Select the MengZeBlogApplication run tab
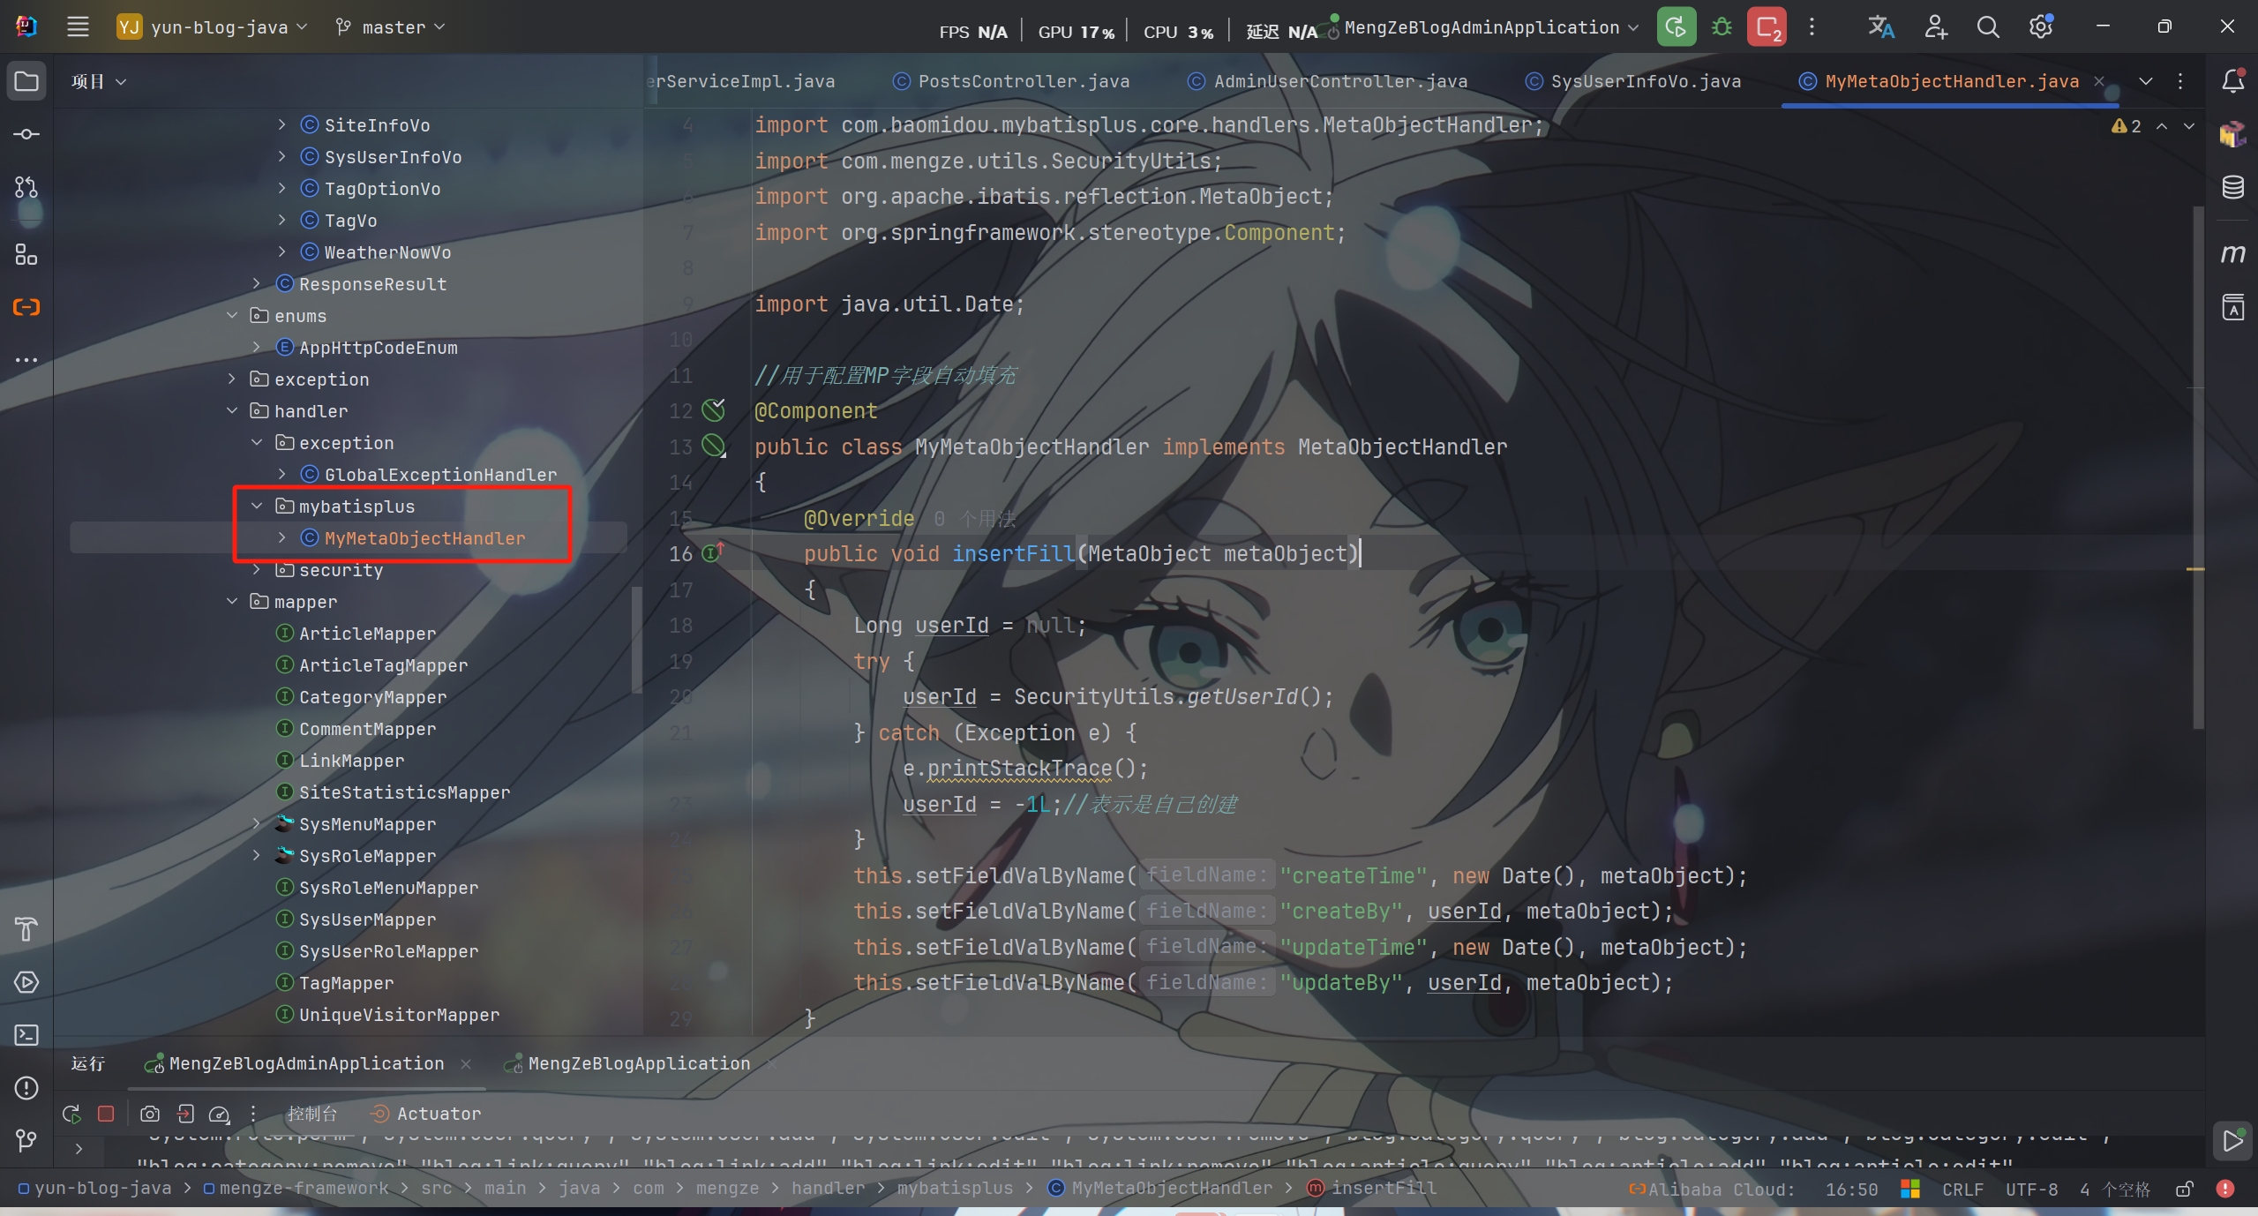The width and height of the screenshot is (2258, 1216). pos(638,1063)
